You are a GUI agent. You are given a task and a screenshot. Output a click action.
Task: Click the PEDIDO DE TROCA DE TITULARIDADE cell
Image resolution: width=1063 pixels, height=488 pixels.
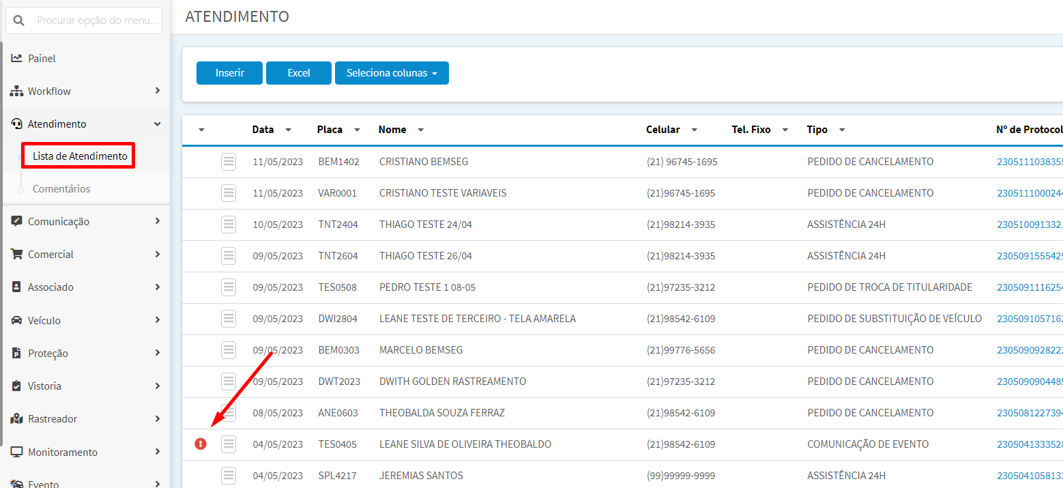(890, 287)
